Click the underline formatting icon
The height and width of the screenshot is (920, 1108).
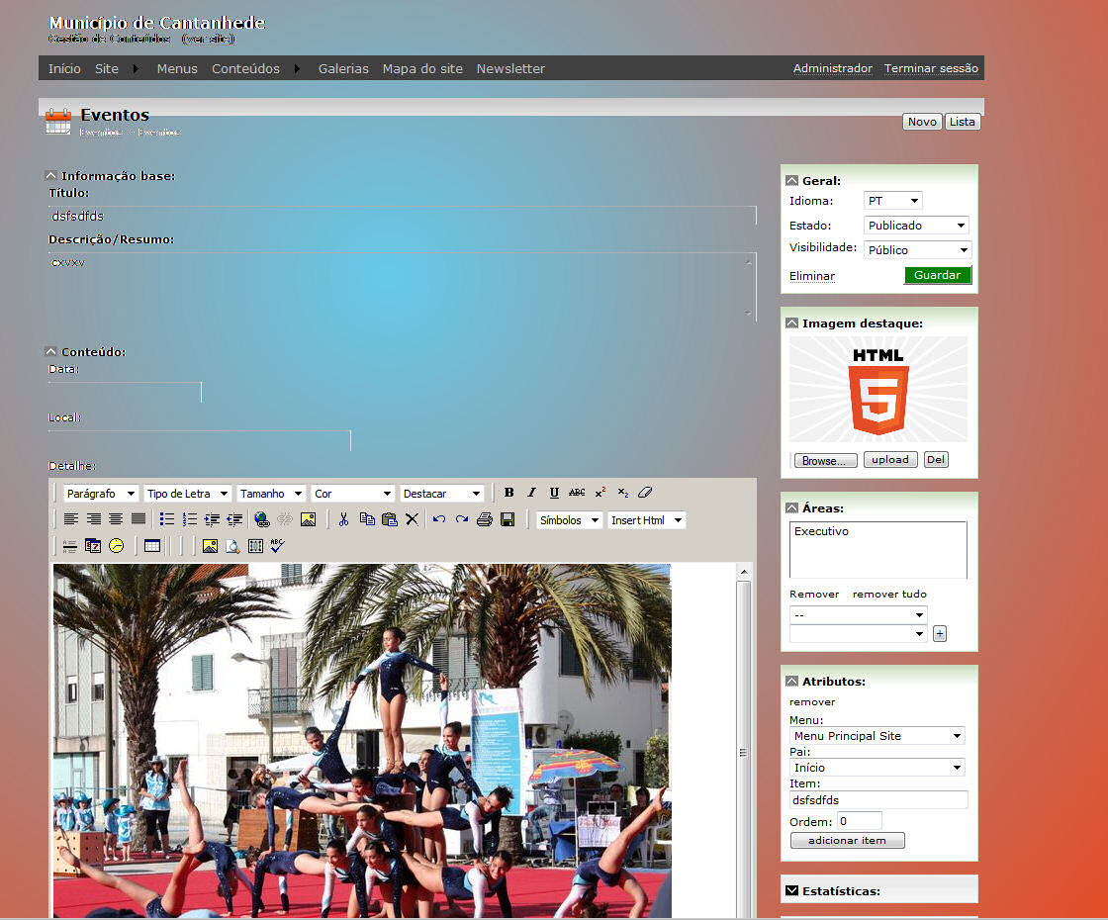tap(554, 493)
